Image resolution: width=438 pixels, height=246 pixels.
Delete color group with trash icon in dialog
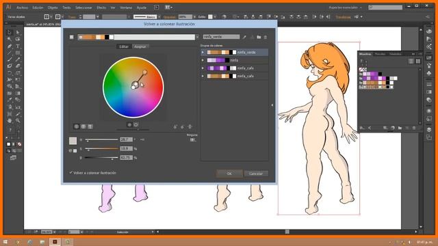266,37
